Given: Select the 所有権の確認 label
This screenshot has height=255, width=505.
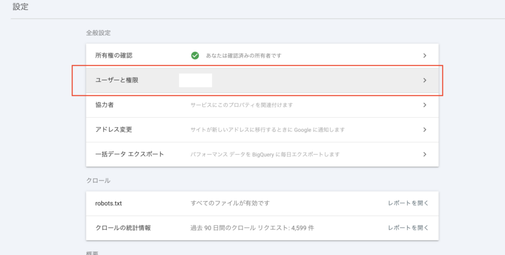Looking at the screenshot, I should coord(114,56).
